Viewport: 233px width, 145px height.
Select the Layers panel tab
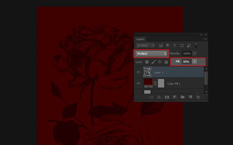click(x=140, y=39)
